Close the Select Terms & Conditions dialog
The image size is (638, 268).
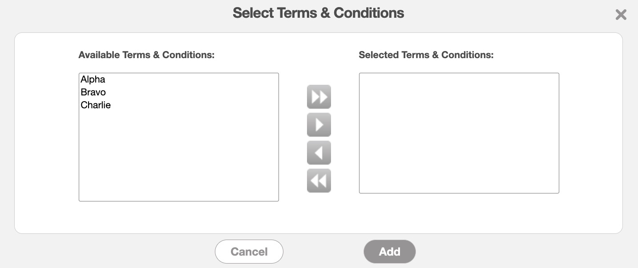point(621,15)
